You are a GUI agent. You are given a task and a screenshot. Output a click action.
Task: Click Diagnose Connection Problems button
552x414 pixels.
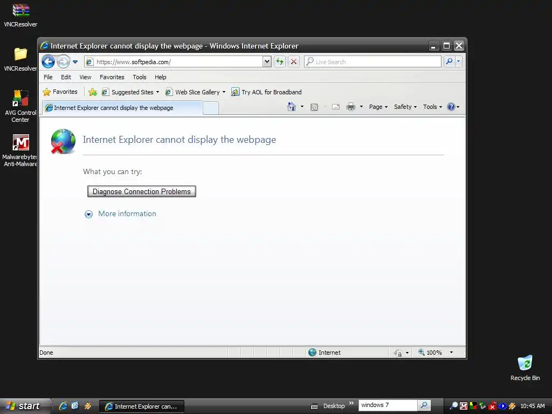point(142,191)
